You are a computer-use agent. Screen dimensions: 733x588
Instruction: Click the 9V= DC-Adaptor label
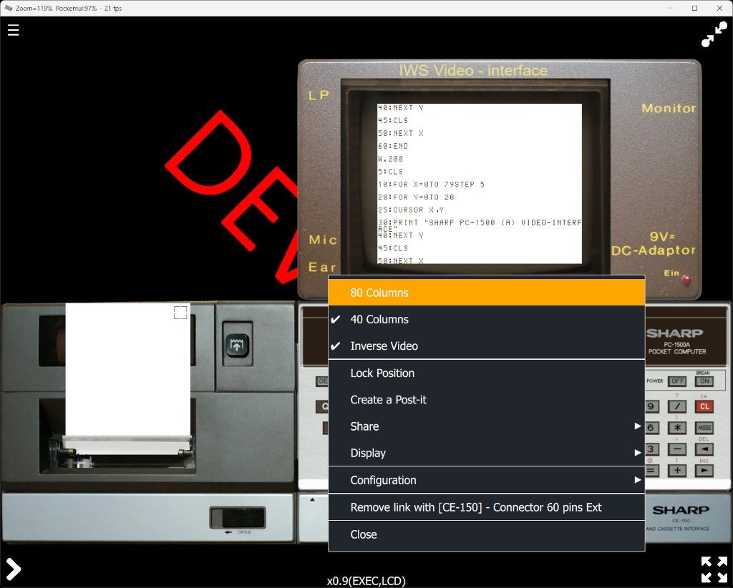click(x=654, y=244)
